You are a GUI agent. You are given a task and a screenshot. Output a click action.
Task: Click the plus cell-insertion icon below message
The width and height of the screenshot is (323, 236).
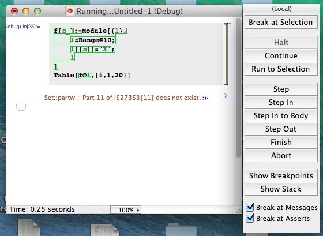pyautogui.click(x=21, y=106)
